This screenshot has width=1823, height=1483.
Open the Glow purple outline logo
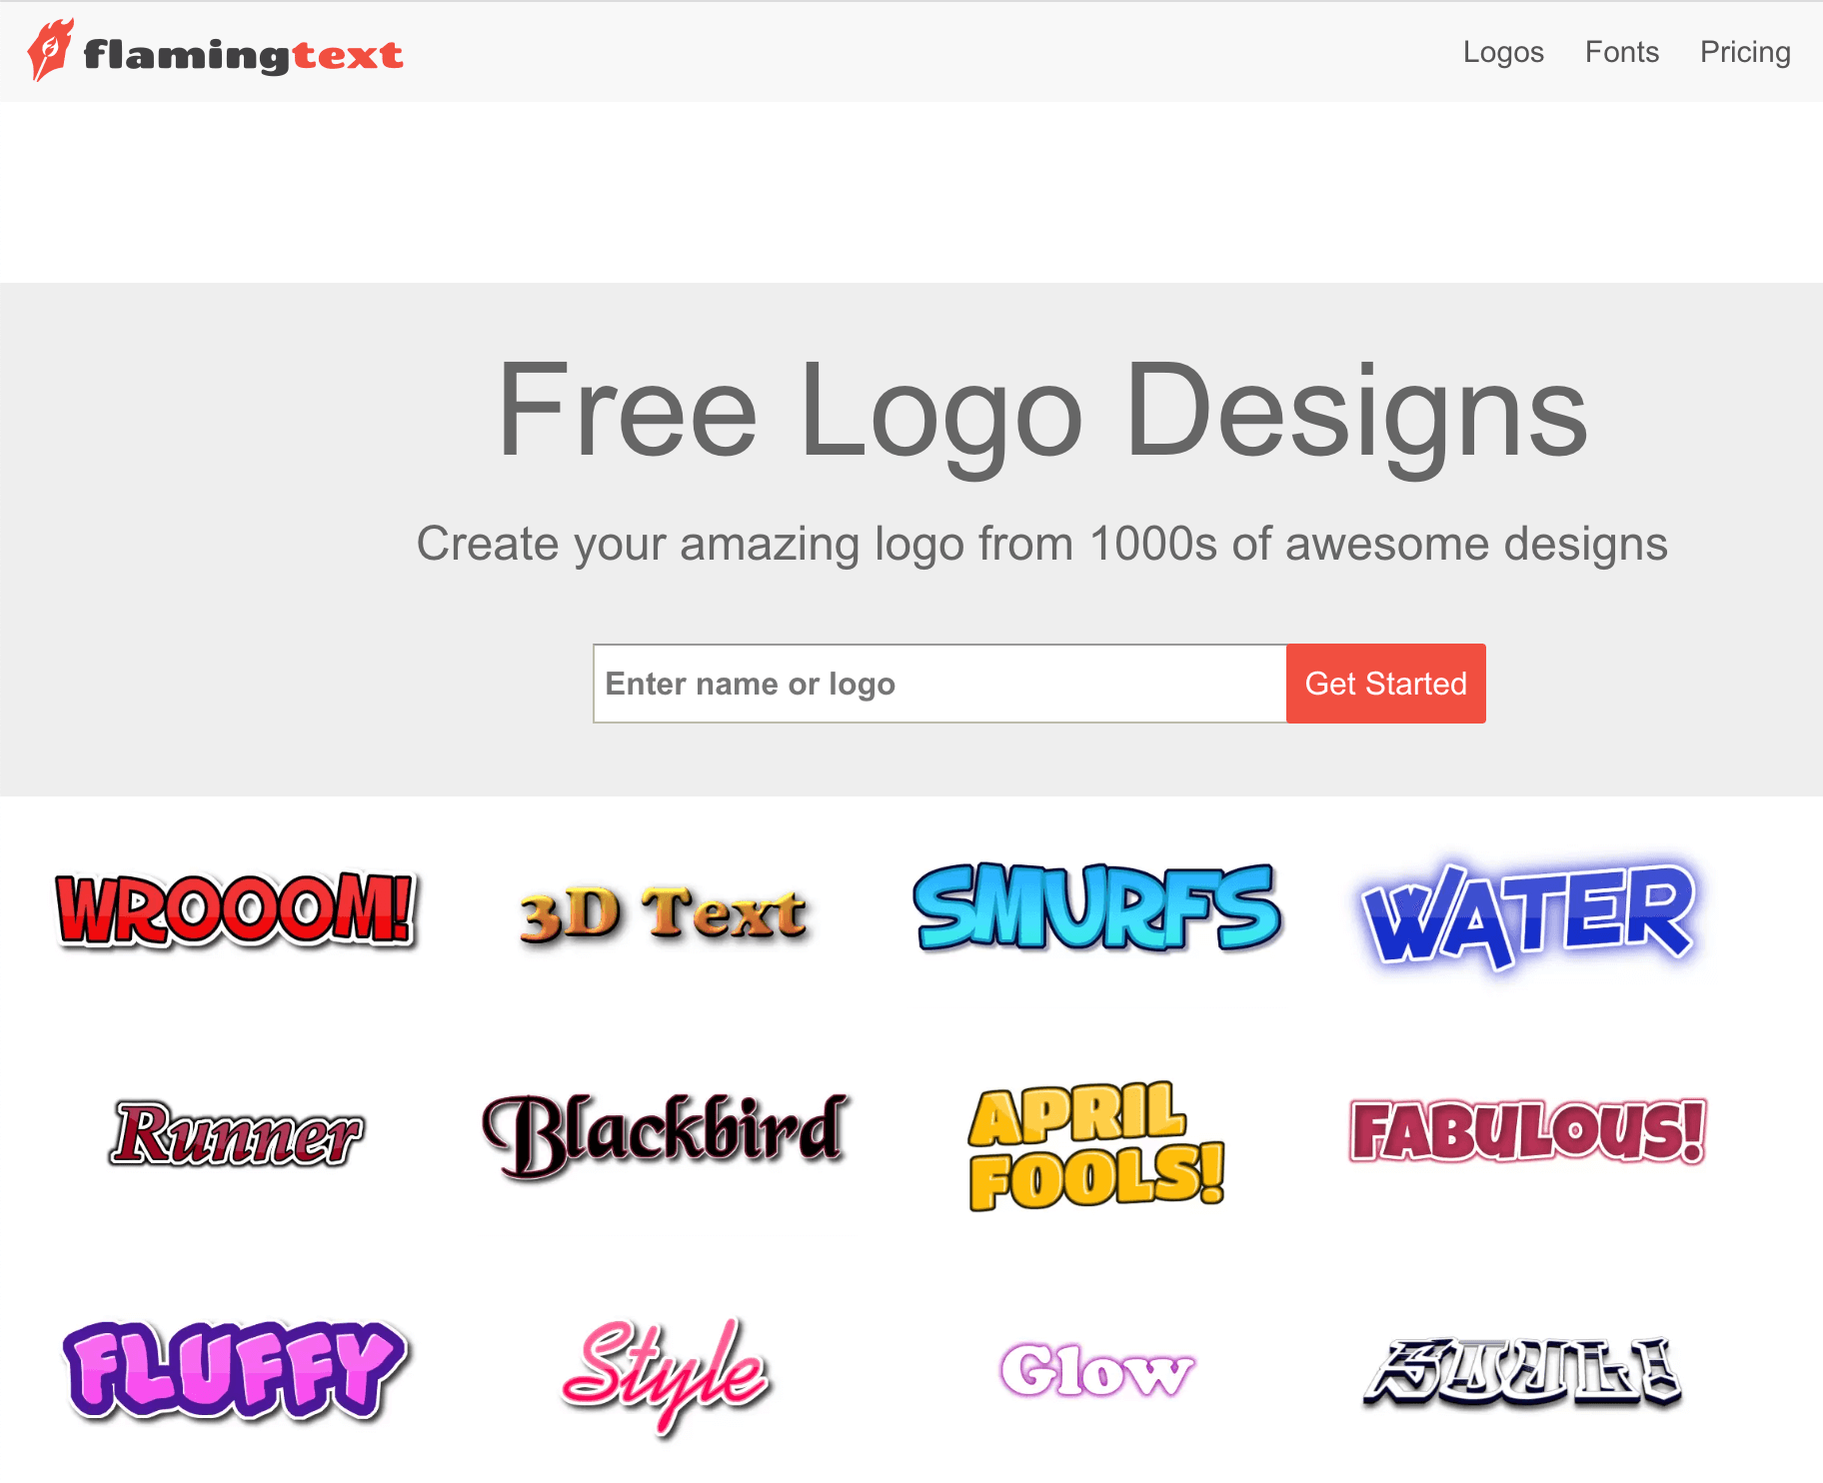1097,1369
